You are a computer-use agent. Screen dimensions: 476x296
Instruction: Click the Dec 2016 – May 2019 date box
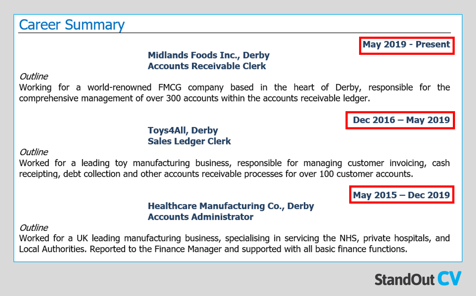pos(400,120)
